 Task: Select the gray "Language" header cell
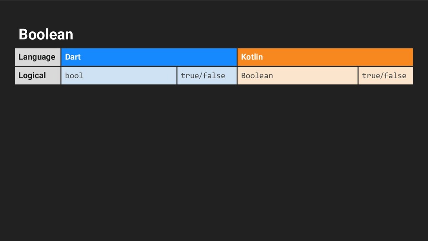38,57
